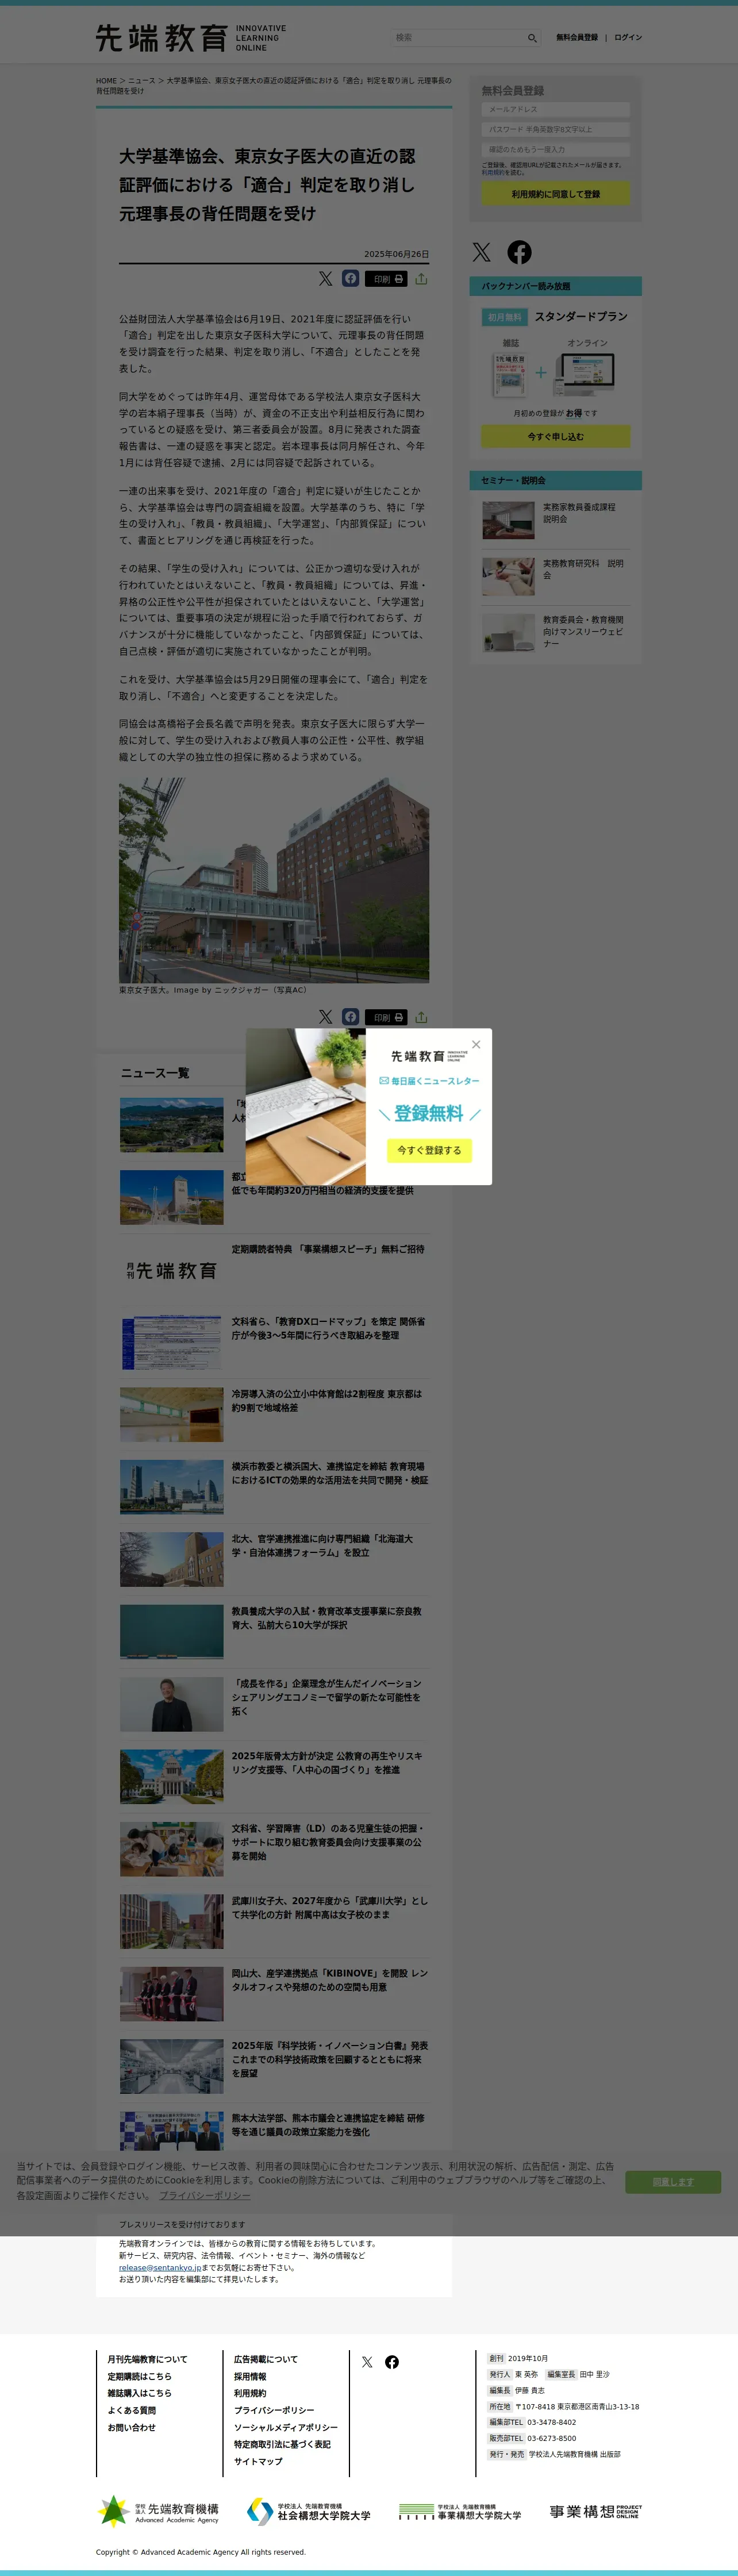Open 教育DXロードマップ news article

click(329, 1328)
